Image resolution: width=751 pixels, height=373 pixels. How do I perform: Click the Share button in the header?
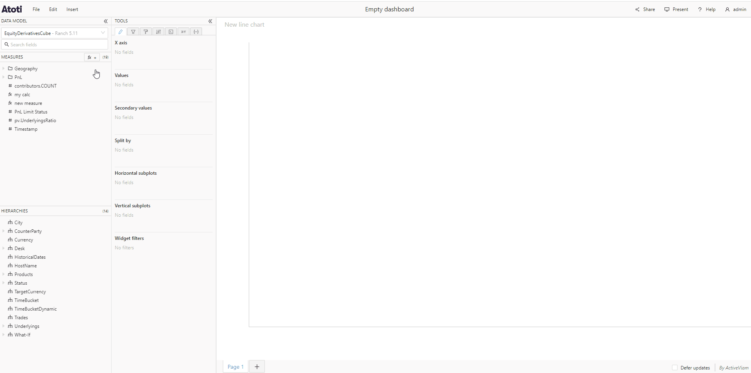645,9
